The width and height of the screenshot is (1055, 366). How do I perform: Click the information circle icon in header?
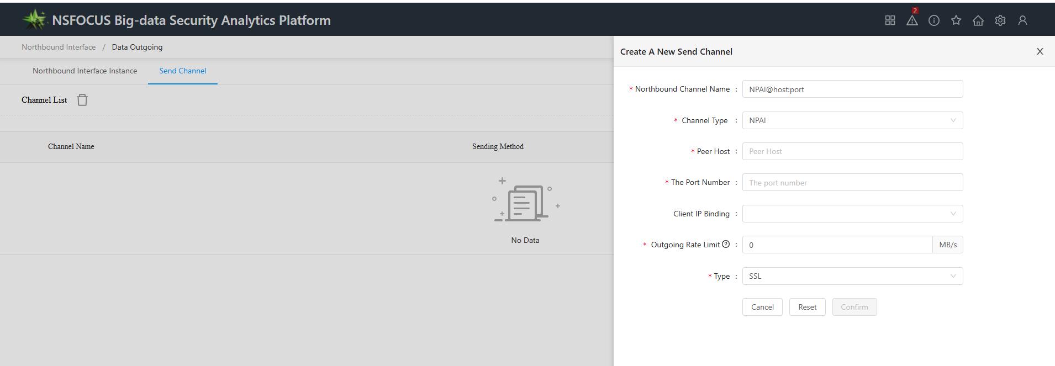934,20
